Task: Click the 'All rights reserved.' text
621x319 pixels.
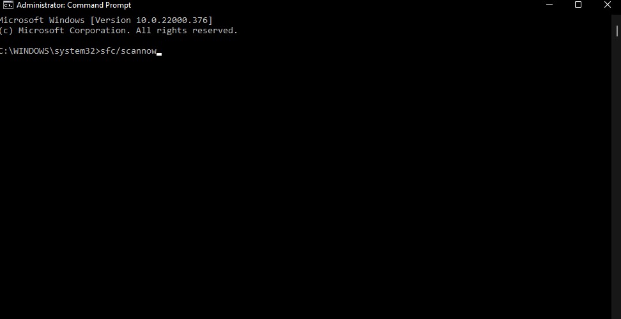Action: 187,31
